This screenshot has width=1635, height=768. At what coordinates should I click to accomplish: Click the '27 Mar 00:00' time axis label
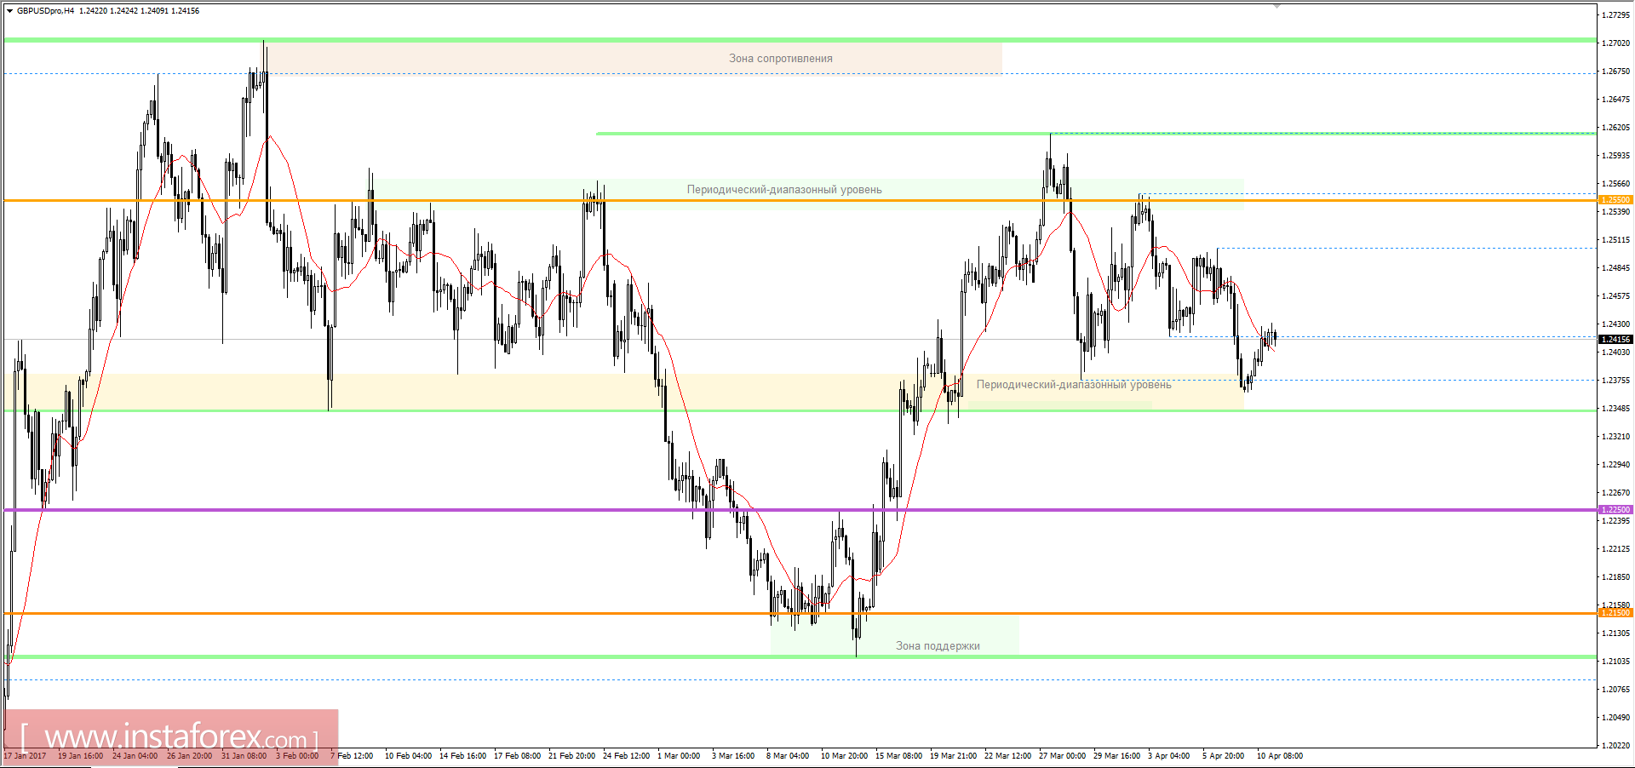(1062, 756)
